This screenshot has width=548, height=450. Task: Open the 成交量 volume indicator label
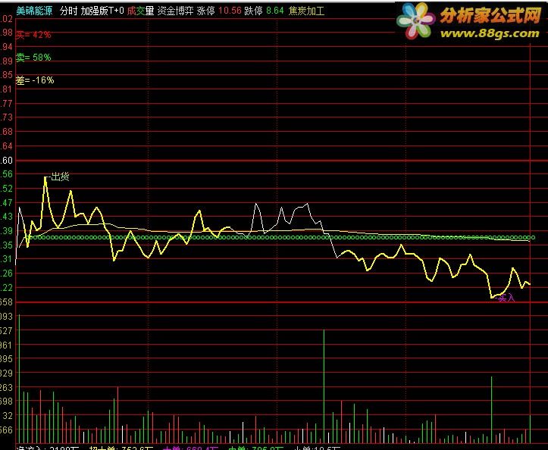pyautogui.click(x=140, y=11)
